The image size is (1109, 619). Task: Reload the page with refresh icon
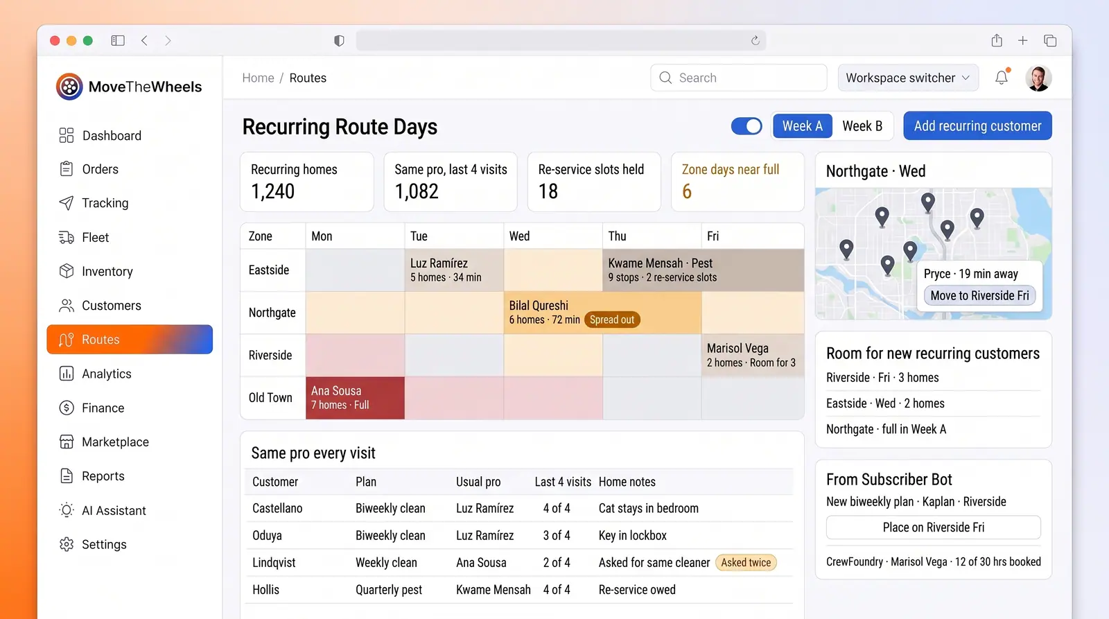pyautogui.click(x=756, y=41)
